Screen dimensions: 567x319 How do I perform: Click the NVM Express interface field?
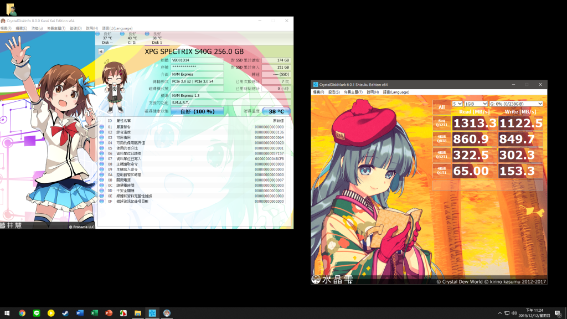click(197, 74)
